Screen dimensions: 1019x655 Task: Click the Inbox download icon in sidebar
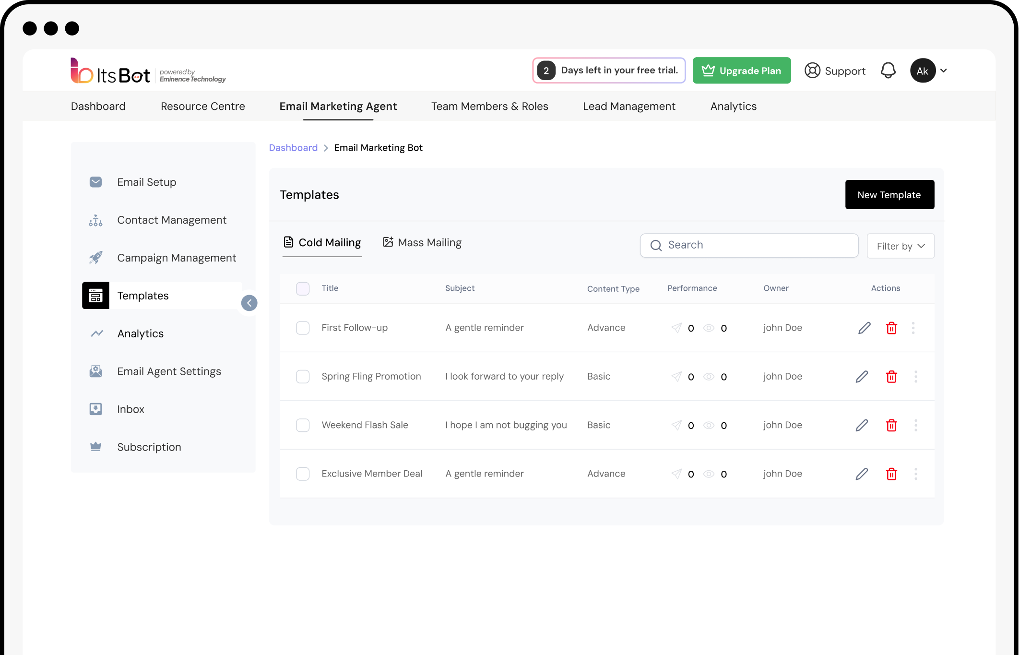pyautogui.click(x=95, y=409)
